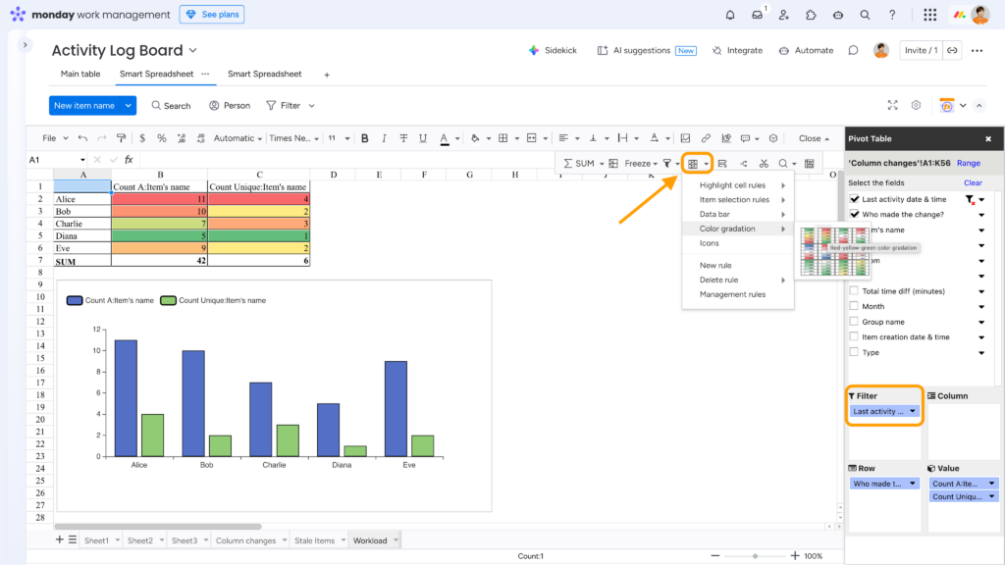
Task: Uncheck Last activity date & time field
Action: coord(855,198)
